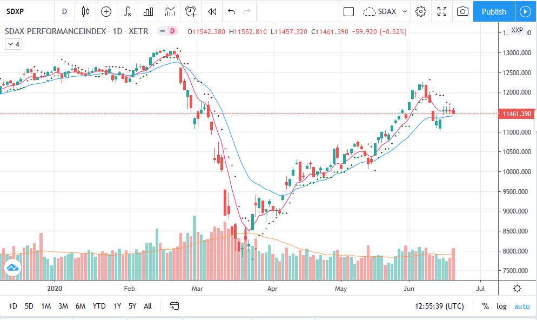The width and height of the screenshot is (537, 320).
Task: Open the candlestick chart style picker
Action: pyautogui.click(x=85, y=11)
